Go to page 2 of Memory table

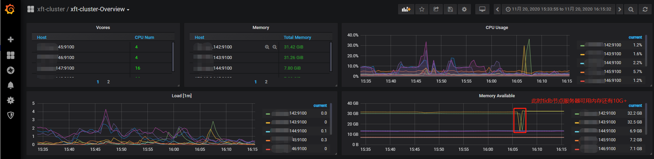pos(266,82)
